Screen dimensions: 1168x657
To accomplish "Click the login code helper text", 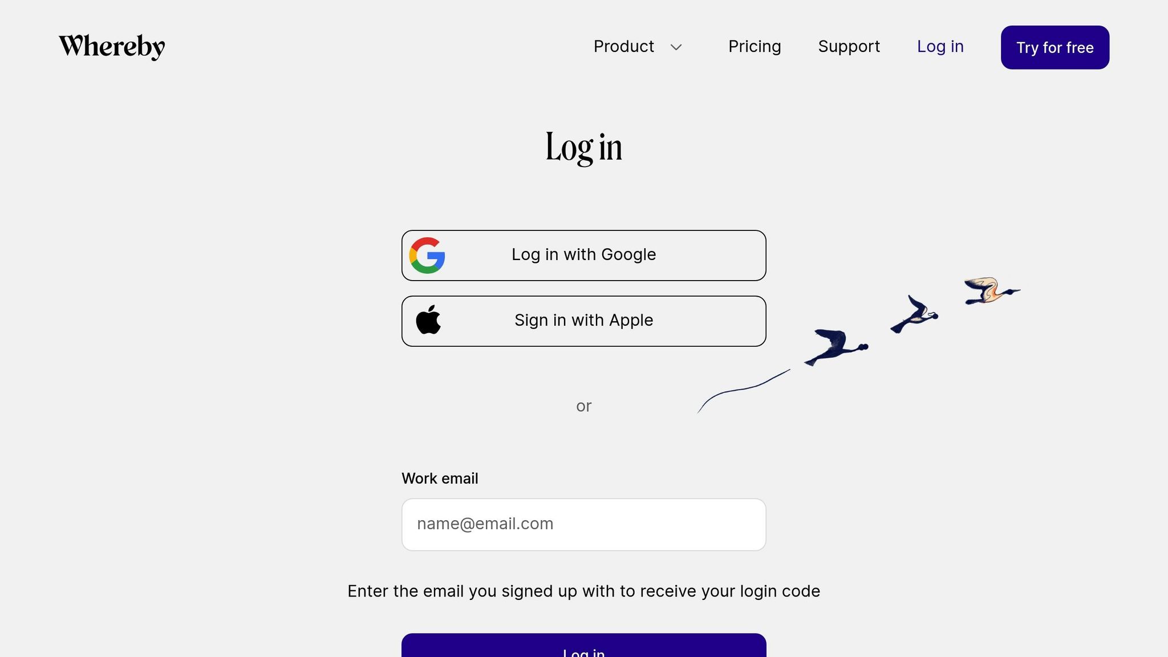I will [583, 591].
